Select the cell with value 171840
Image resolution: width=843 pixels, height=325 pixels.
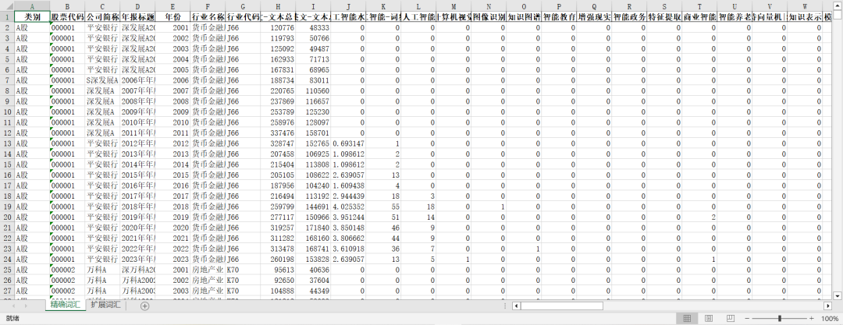click(x=314, y=228)
